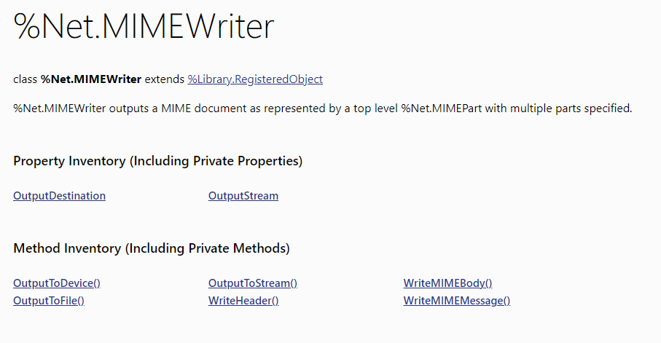The image size is (661, 343).
Task: Go to the OutputStream property
Action: 243,196
